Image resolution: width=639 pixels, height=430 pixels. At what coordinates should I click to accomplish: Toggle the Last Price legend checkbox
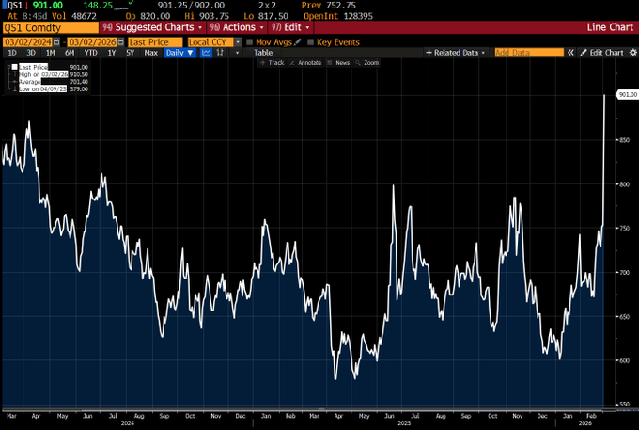pyautogui.click(x=13, y=68)
